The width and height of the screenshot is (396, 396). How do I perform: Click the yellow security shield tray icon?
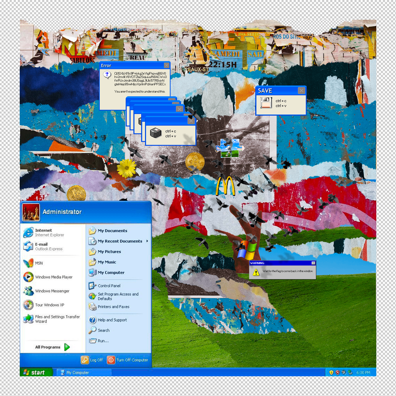coord(331,372)
